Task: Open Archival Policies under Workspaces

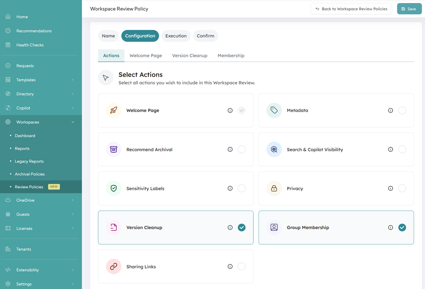Action: (x=30, y=174)
